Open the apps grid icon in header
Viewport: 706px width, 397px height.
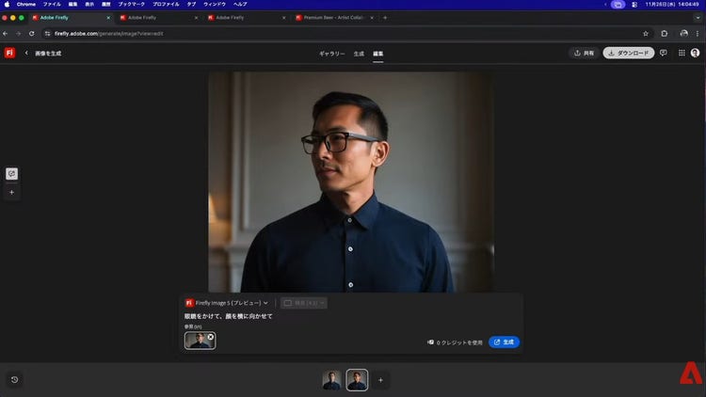click(x=682, y=54)
